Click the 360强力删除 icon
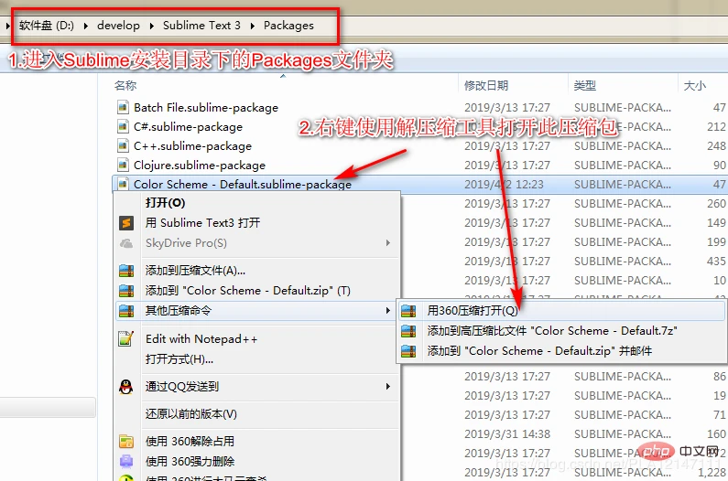 click(126, 461)
